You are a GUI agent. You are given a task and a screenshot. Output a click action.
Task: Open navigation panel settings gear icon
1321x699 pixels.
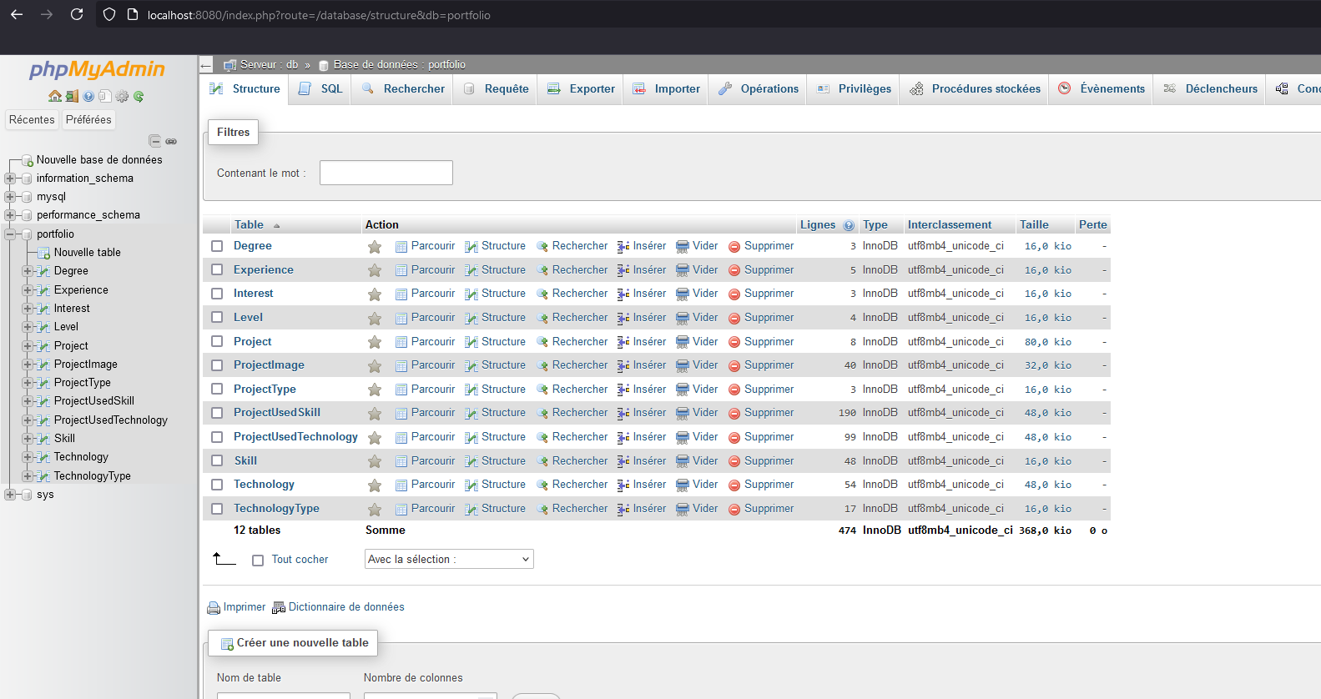[123, 96]
